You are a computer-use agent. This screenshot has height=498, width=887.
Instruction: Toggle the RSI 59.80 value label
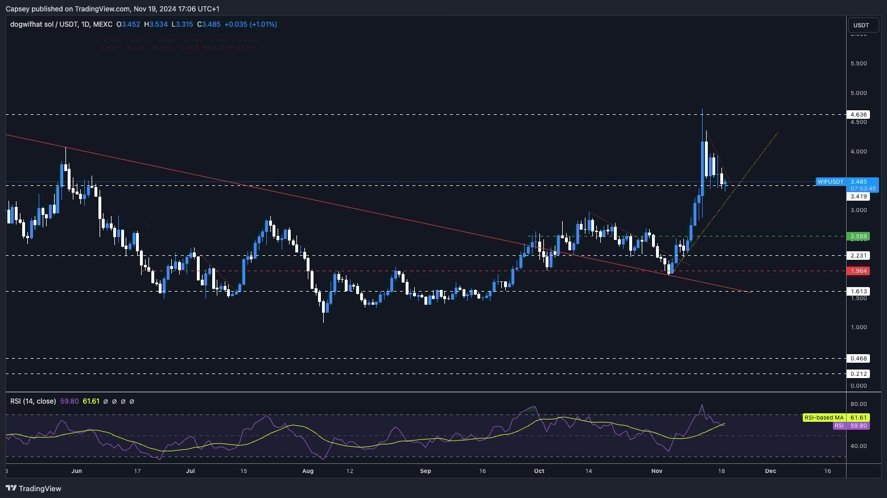pyautogui.click(x=851, y=426)
